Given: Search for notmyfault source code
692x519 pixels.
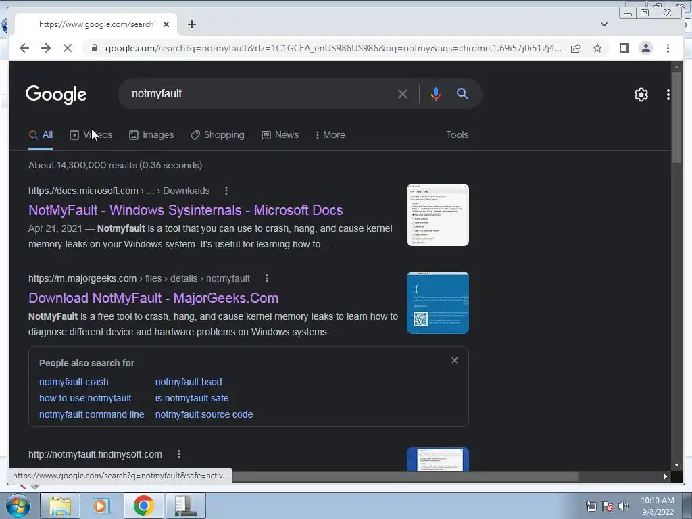Looking at the screenshot, I should point(204,414).
